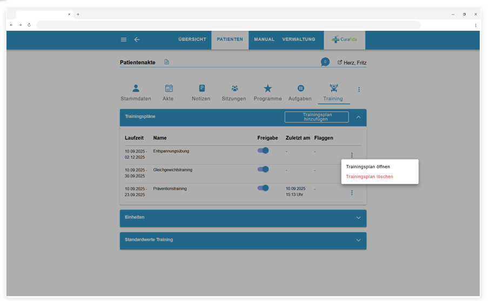Open more options dots beside Training tab
The height and width of the screenshot is (301, 490).
coord(359,89)
